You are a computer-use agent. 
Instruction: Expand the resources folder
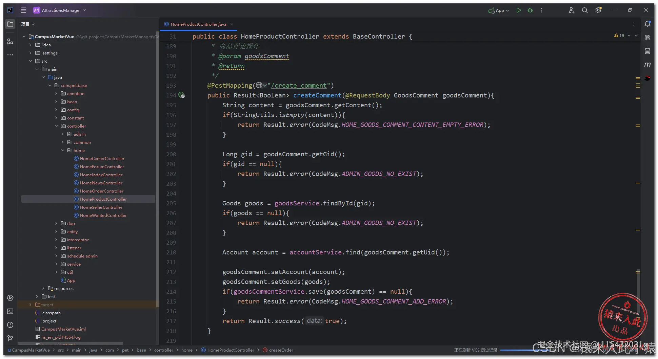tap(43, 288)
